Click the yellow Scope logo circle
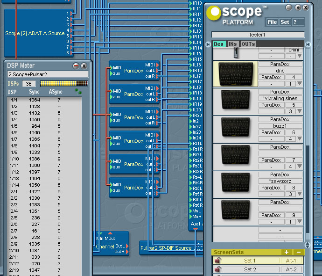Viewport: 322px width, 276px height. tap(214, 13)
